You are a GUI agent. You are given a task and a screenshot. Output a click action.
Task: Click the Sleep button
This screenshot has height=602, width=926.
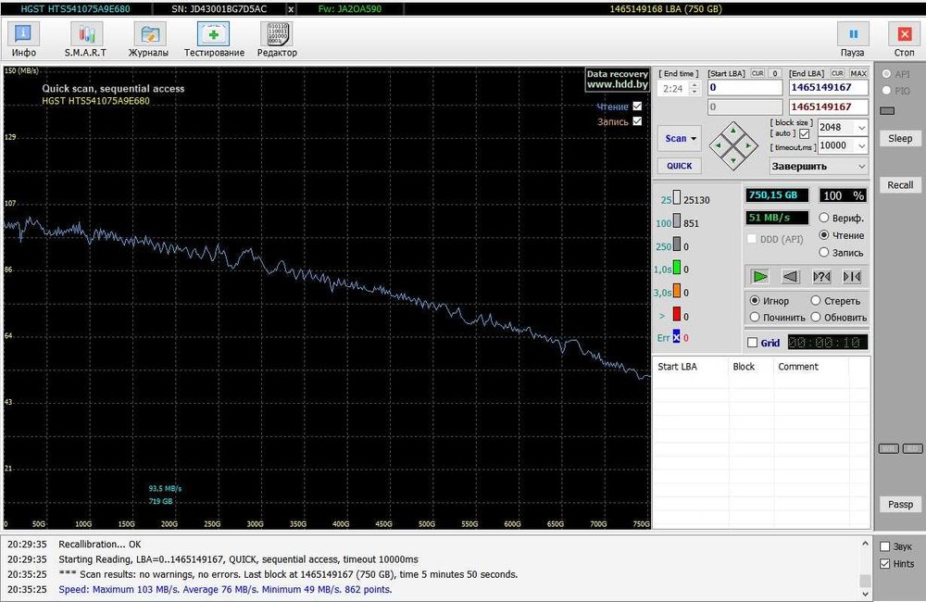click(x=900, y=138)
